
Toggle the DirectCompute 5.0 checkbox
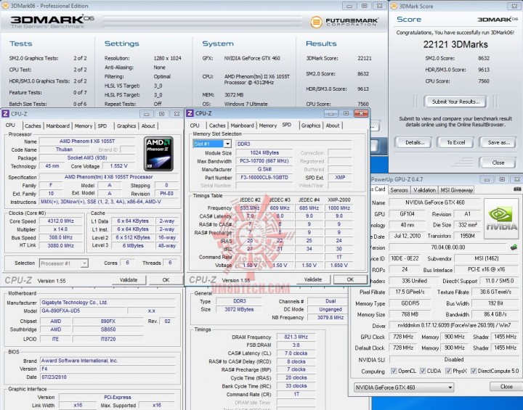tap(474, 371)
